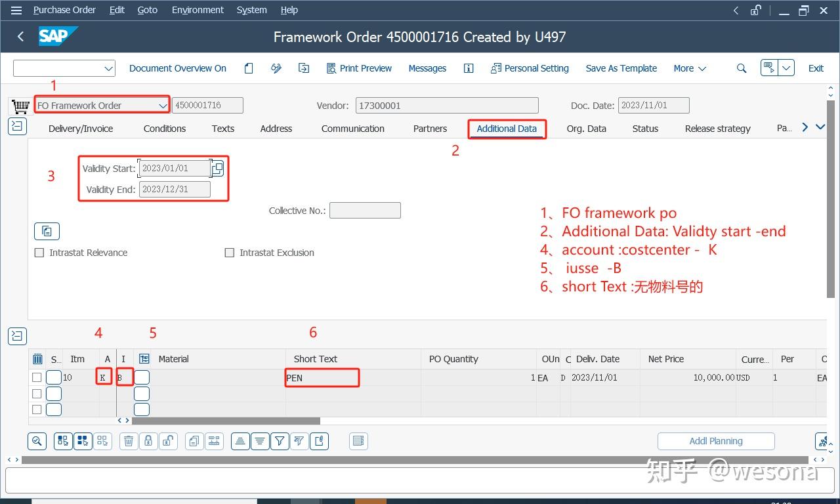
Task: Open the SAP hamburger main menu
Action: tap(16, 10)
